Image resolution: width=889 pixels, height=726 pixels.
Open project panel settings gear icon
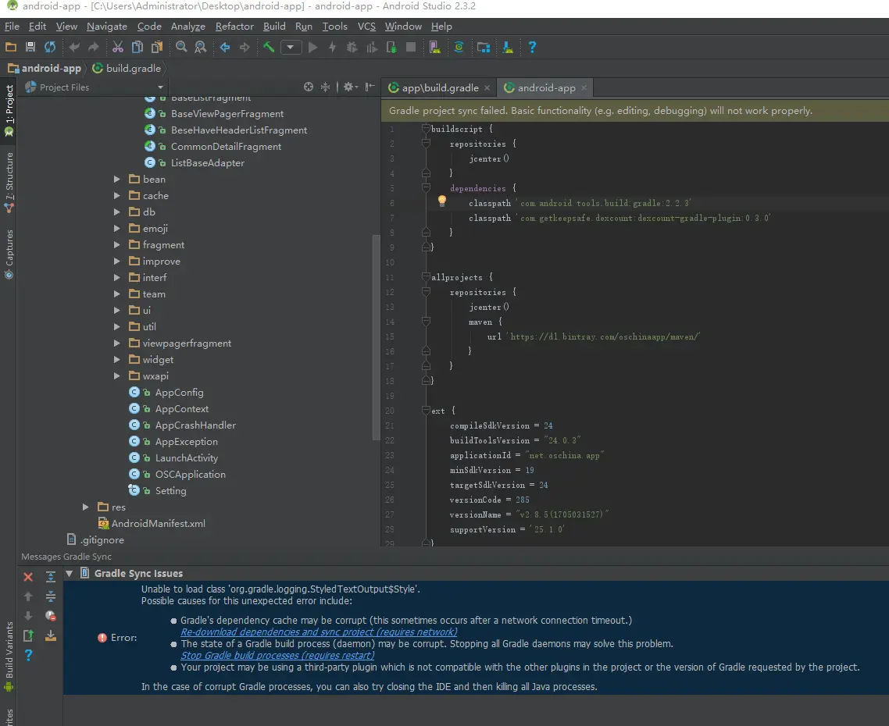click(348, 87)
